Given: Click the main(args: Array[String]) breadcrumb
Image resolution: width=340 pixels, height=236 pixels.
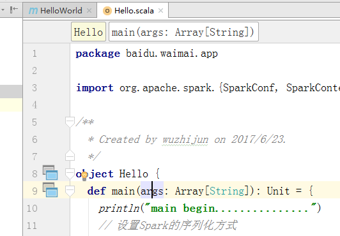Looking at the screenshot, I should [183, 32].
